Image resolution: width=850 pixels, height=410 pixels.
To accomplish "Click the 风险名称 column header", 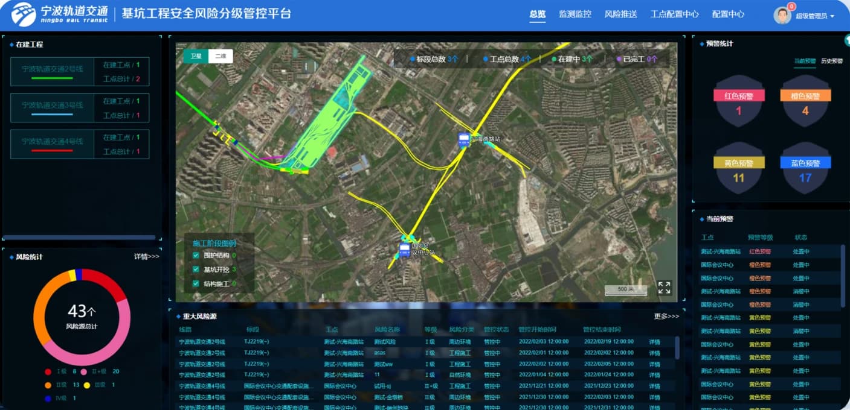I will pyautogui.click(x=387, y=330).
